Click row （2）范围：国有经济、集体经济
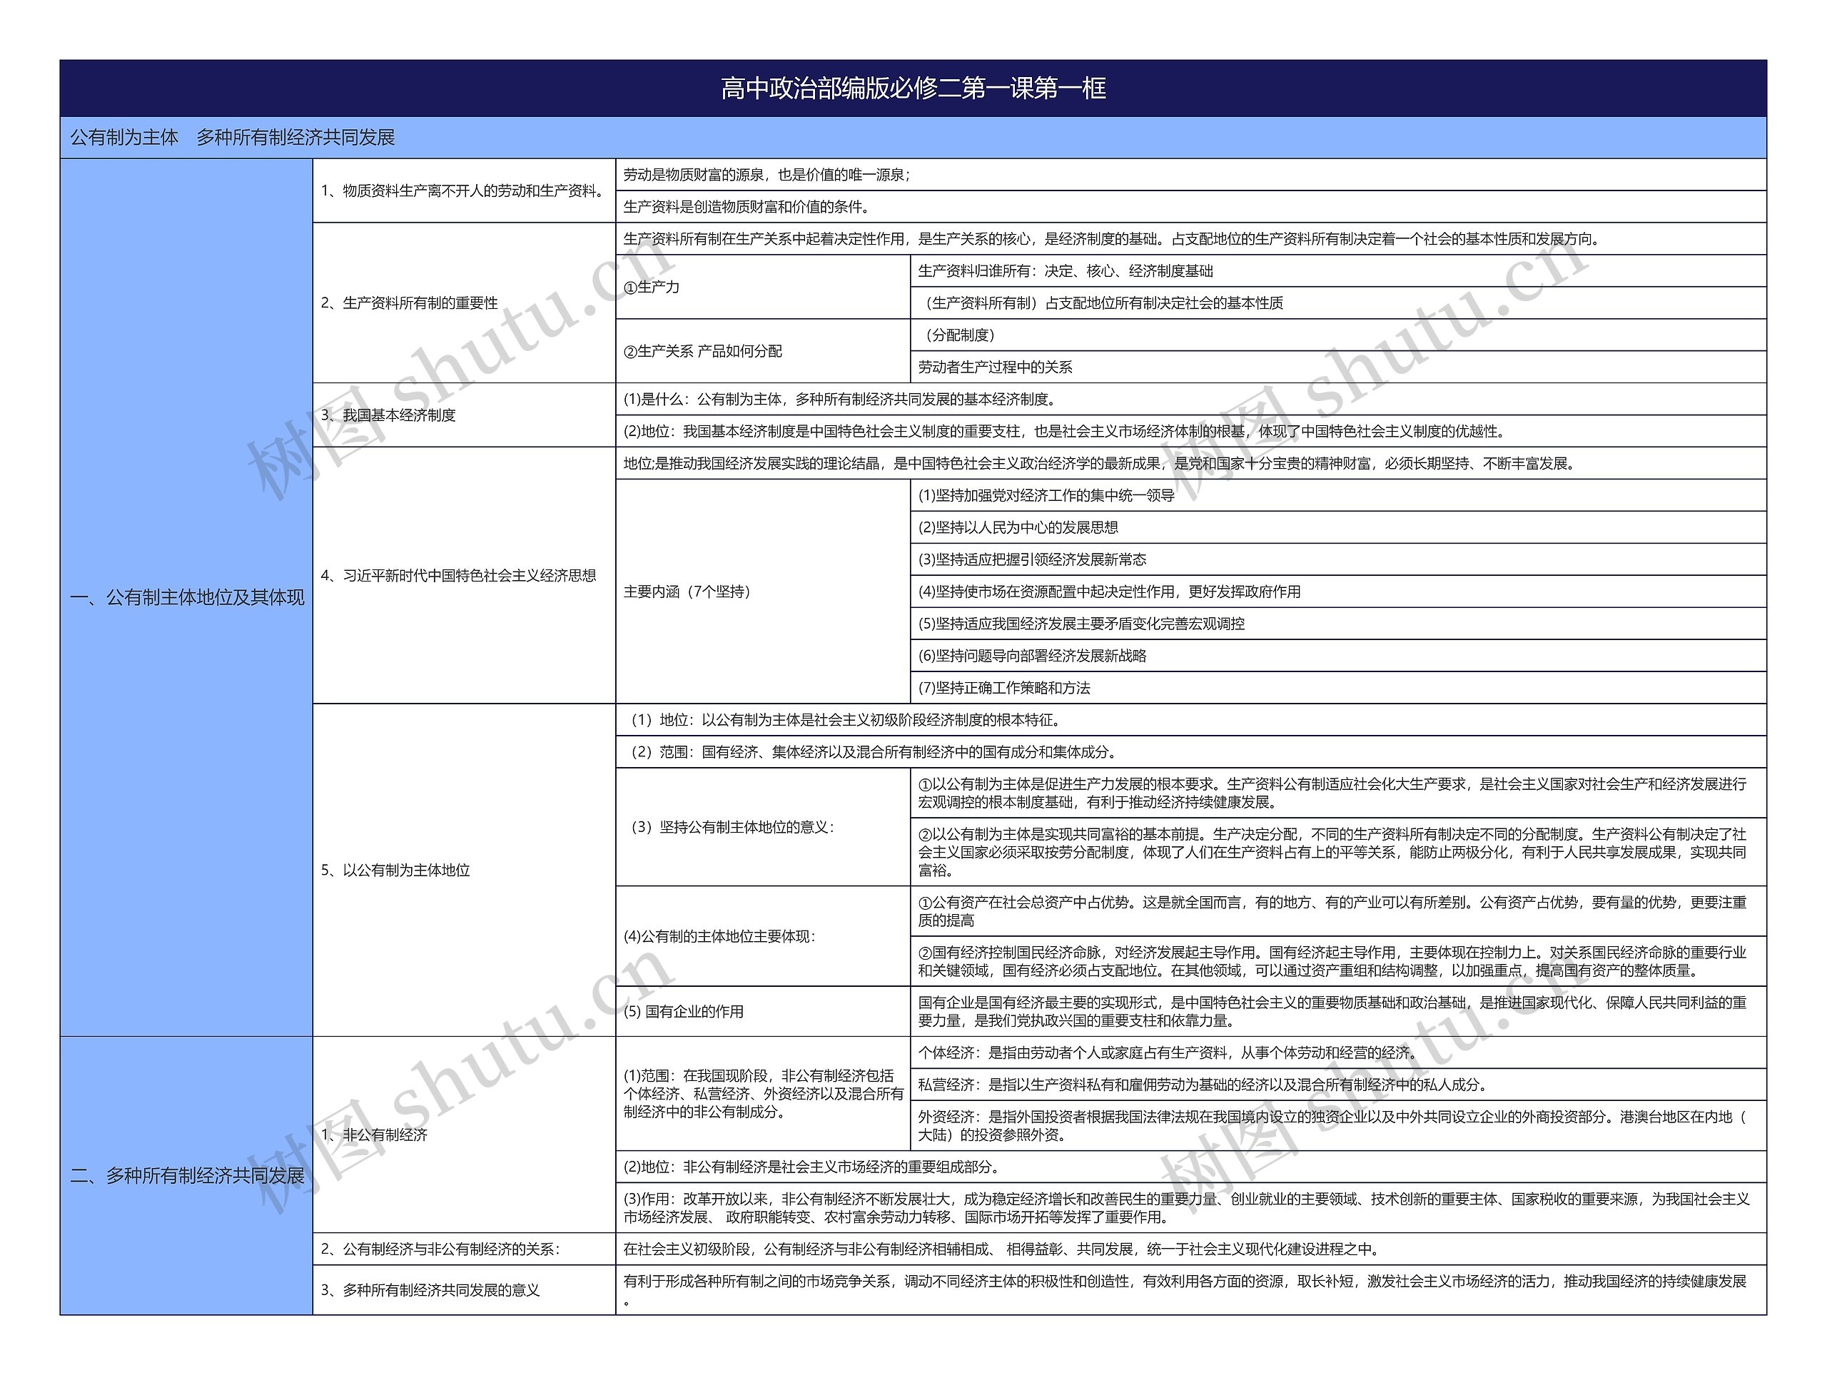Screen dimensions: 1827x1375 click(1191, 752)
